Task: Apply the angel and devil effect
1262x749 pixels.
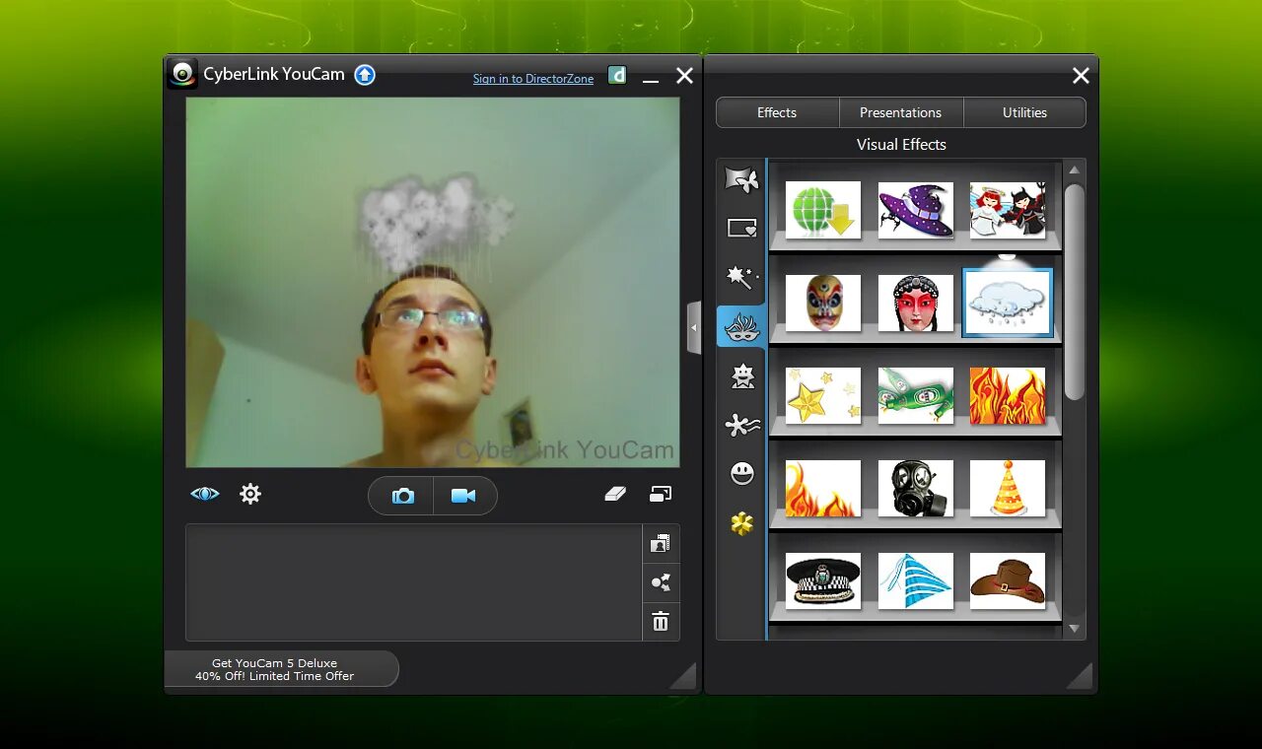Action: (1008, 210)
